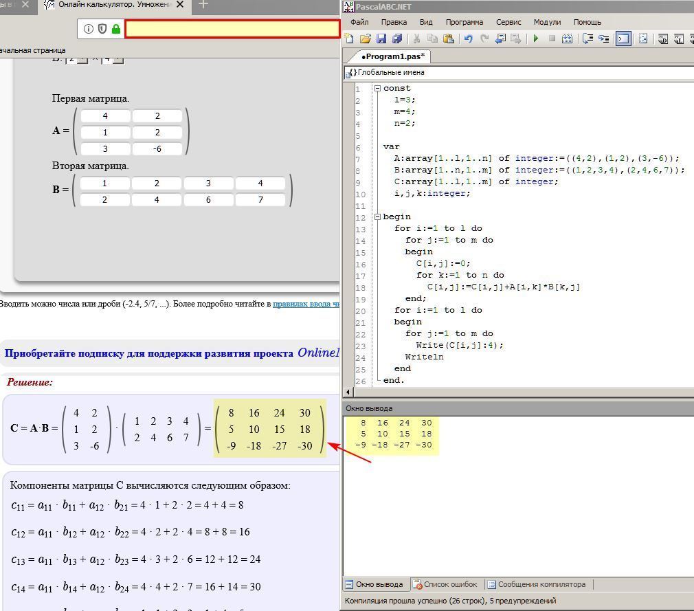Click the Compile icon next to Stop
The width and height of the screenshot is (694, 611).
click(568, 39)
